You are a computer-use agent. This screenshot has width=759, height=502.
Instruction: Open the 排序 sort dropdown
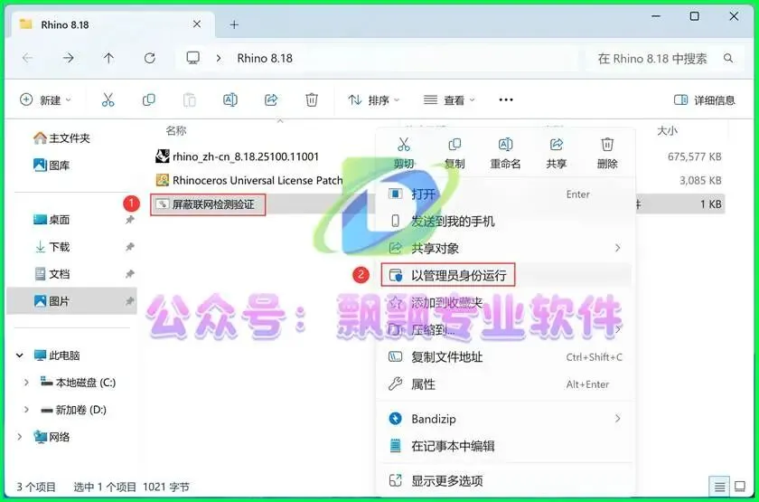[x=373, y=99]
